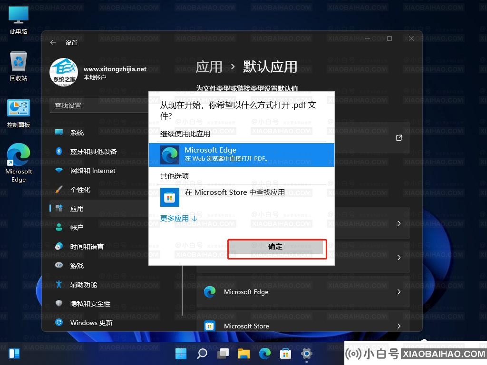This screenshot has height=365, width=487.
Task: Close the Settings window
Action: click(x=411, y=38)
